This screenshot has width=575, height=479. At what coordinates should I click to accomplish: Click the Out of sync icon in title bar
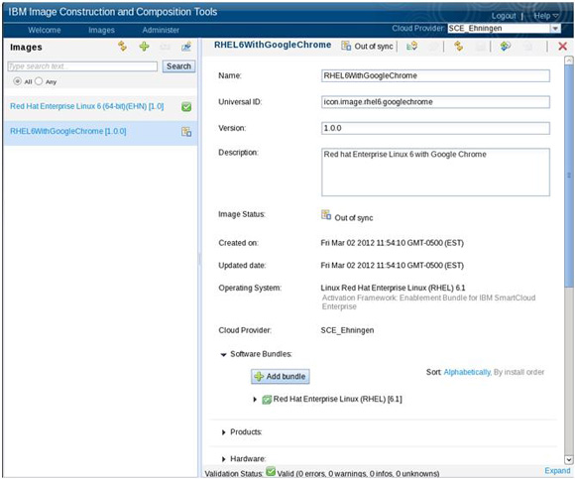point(346,46)
